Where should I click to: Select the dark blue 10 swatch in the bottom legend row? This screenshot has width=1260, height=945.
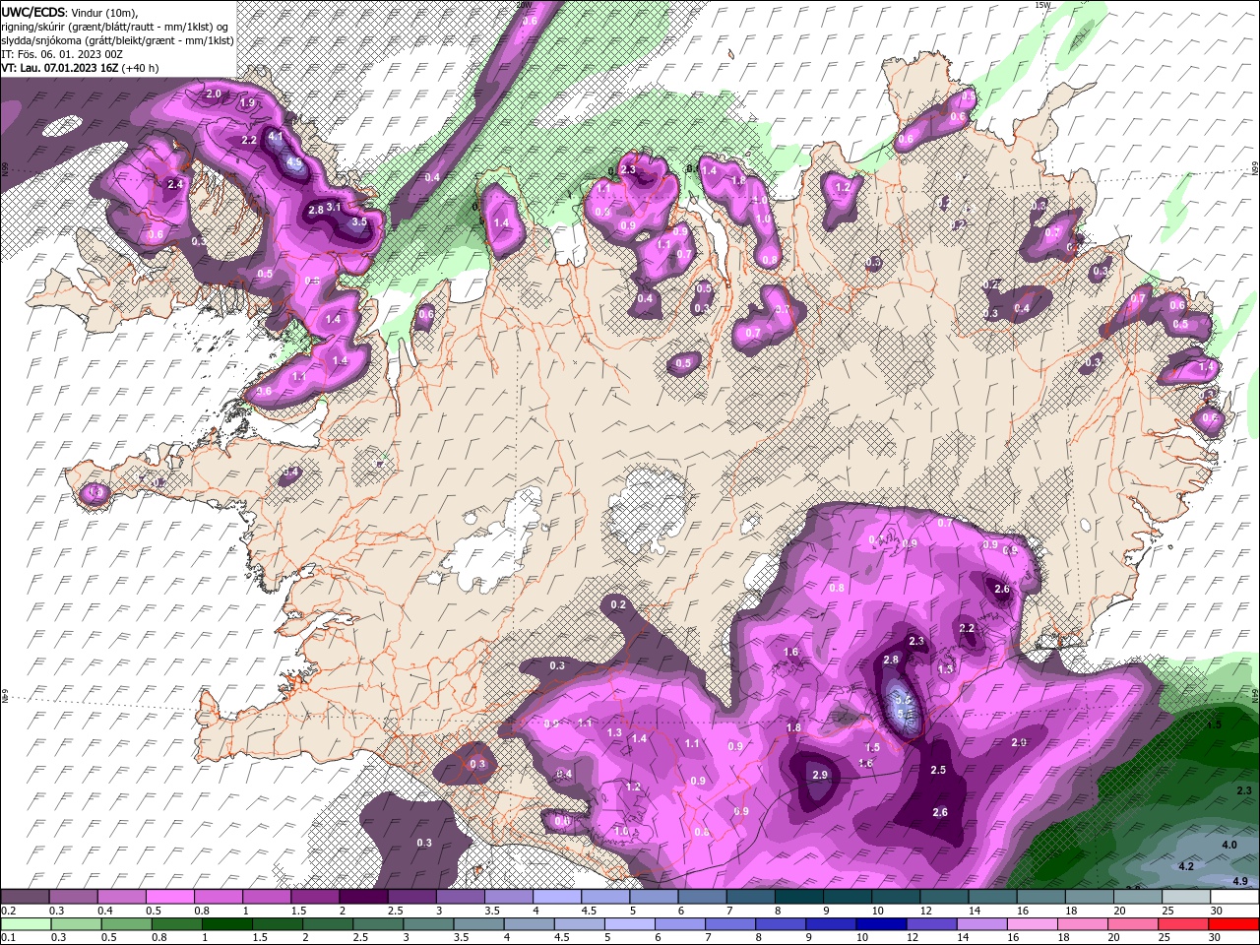click(879, 923)
